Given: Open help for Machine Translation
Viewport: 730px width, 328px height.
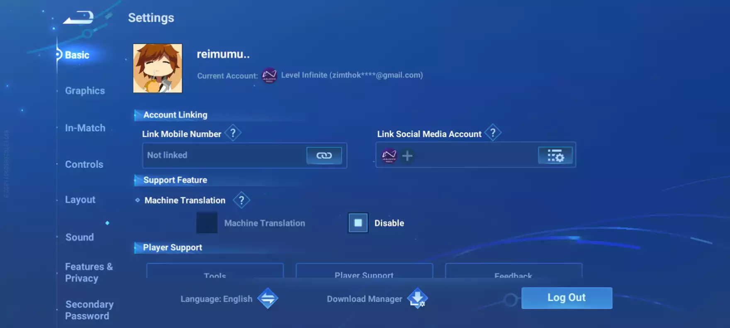Looking at the screenshot, I should pos(241,200).
